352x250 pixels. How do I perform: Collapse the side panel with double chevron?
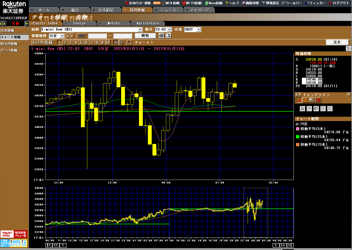point(348,48)
